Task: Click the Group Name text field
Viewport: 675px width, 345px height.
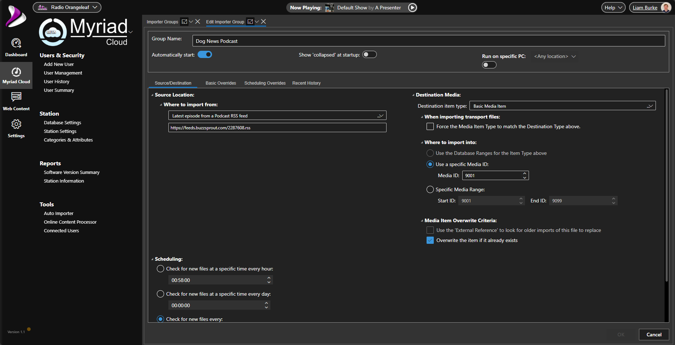Action: 429,41
